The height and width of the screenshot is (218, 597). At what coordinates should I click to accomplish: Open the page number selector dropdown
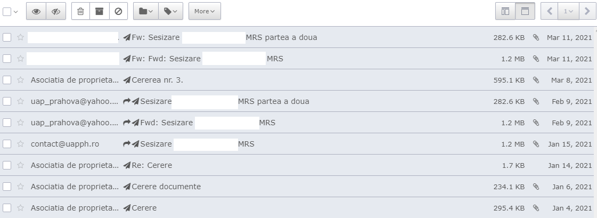(568, 11)
